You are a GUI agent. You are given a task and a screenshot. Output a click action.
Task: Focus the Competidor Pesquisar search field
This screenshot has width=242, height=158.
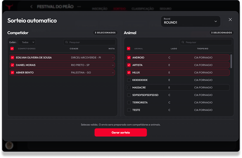90,42
